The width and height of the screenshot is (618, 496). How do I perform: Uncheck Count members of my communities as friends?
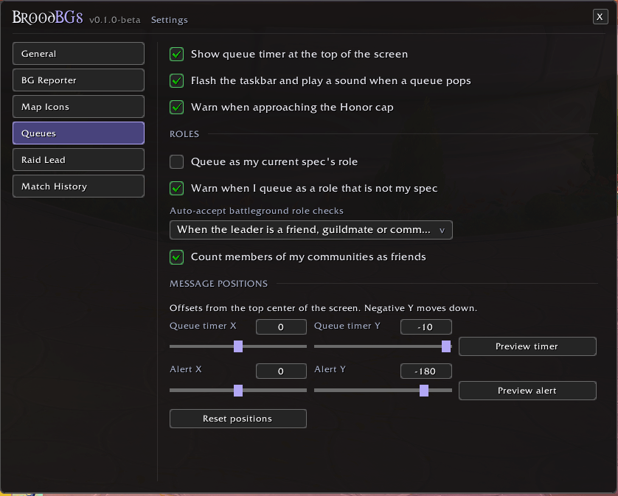pyautogui.click(x=176, y=257)
